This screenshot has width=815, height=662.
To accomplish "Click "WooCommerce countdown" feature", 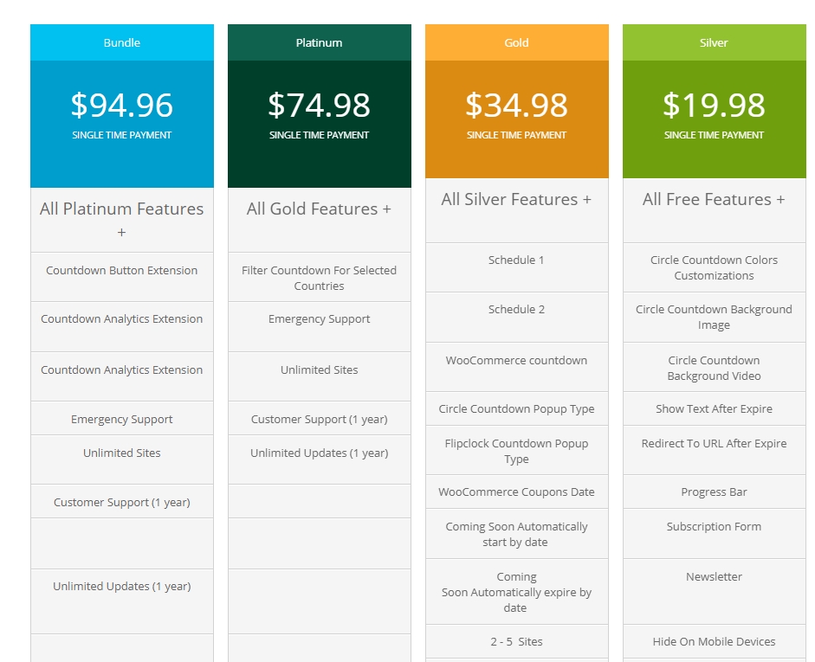I will (517, 360).
